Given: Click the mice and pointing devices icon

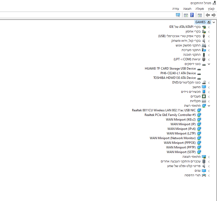Looking at the screenshot, I should (204, 161).
